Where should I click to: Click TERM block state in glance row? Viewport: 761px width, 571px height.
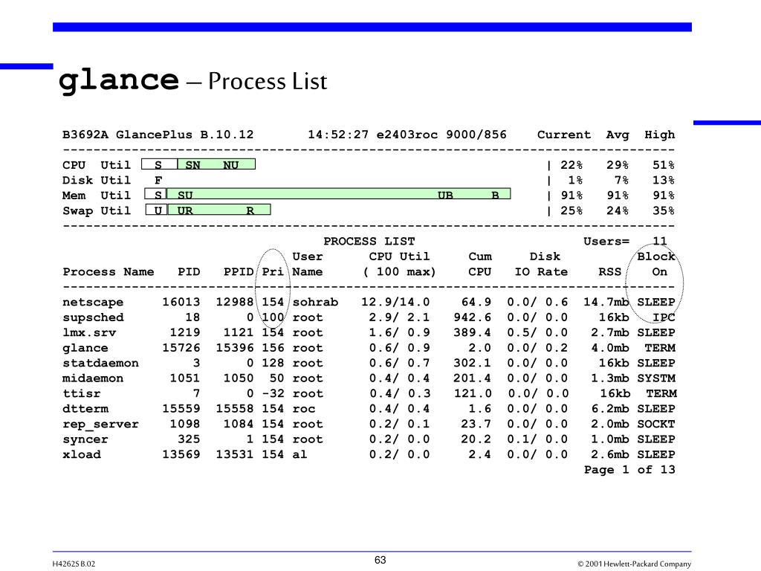(x=660, y=348)
